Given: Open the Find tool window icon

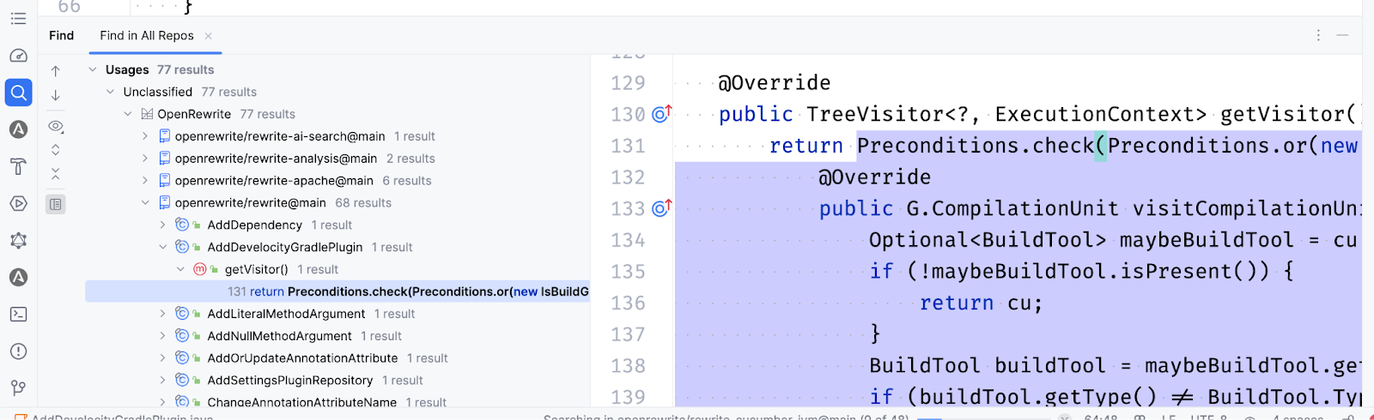Looking at the screenshot, I should [x=18, y=93].
